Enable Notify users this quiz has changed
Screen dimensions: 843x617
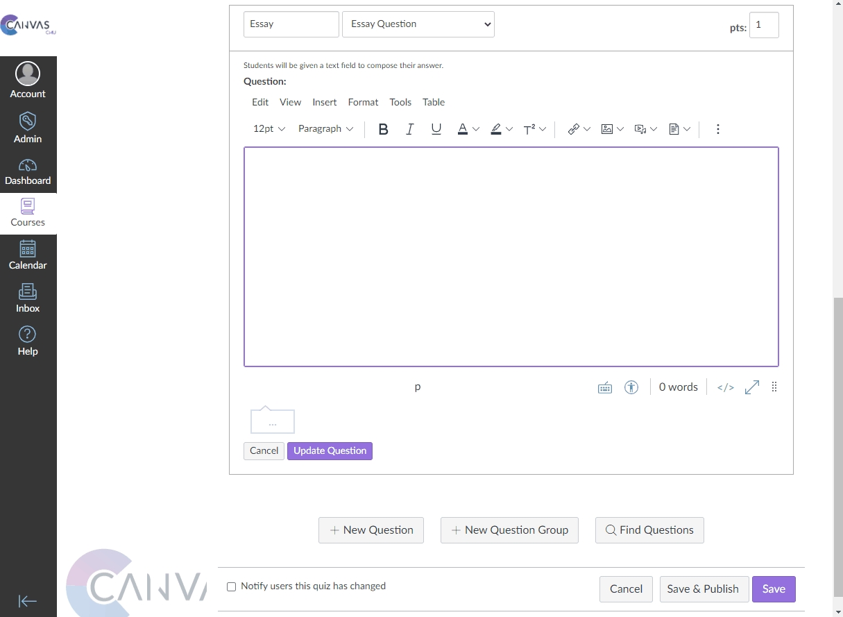[232, 586]
